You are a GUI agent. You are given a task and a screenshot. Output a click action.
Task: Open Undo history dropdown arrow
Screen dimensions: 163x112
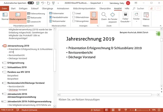(x=45, y=3)
